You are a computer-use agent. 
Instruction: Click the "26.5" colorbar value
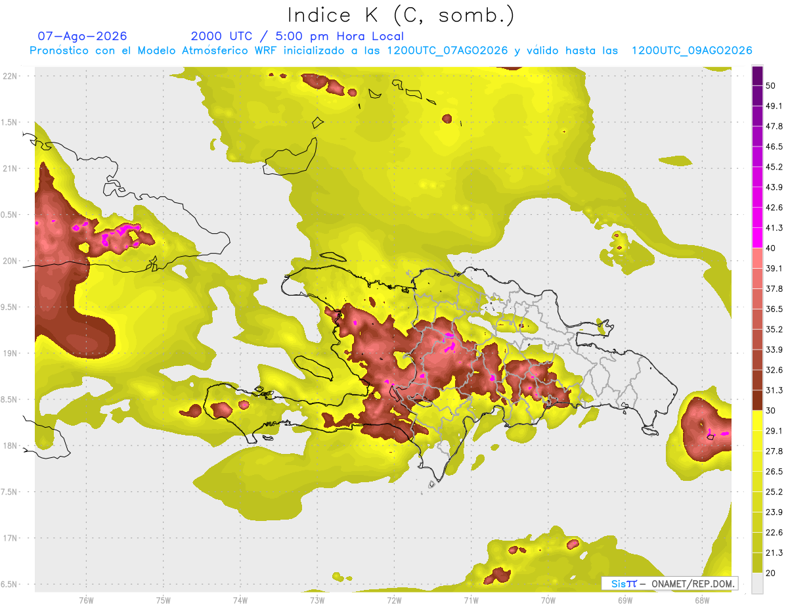pos(774,472)
